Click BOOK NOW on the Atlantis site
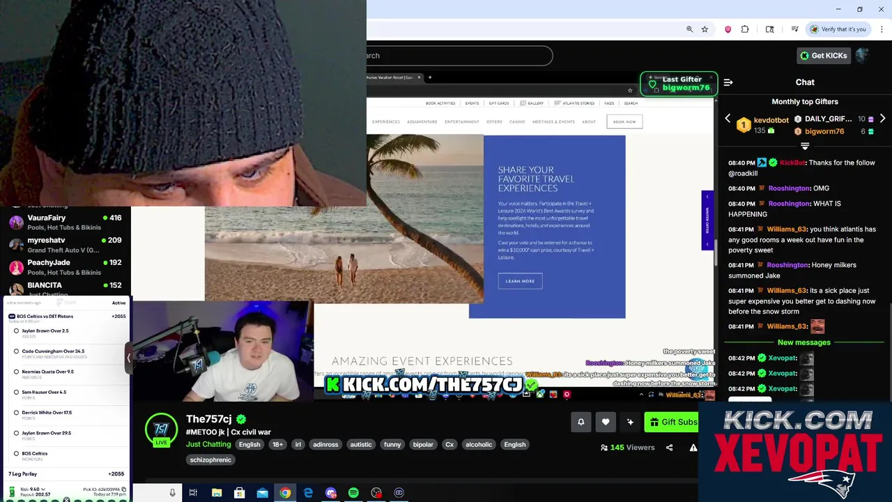 pos(624,122)
